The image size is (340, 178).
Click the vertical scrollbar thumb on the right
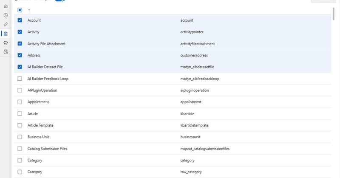pyautogui.click(x=334, y=14)
